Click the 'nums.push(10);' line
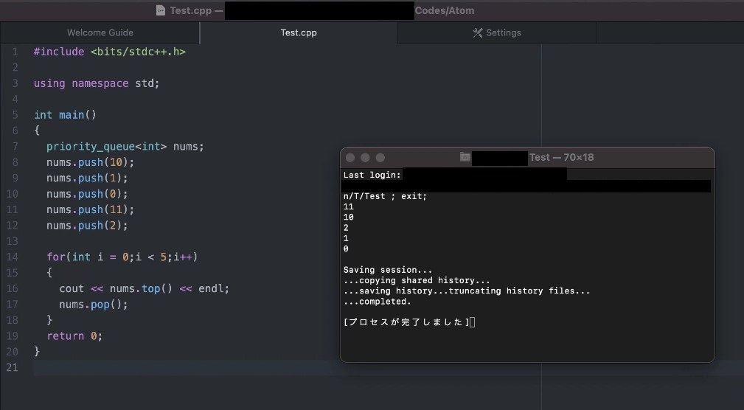744x410 pixels. pos(90,162)
